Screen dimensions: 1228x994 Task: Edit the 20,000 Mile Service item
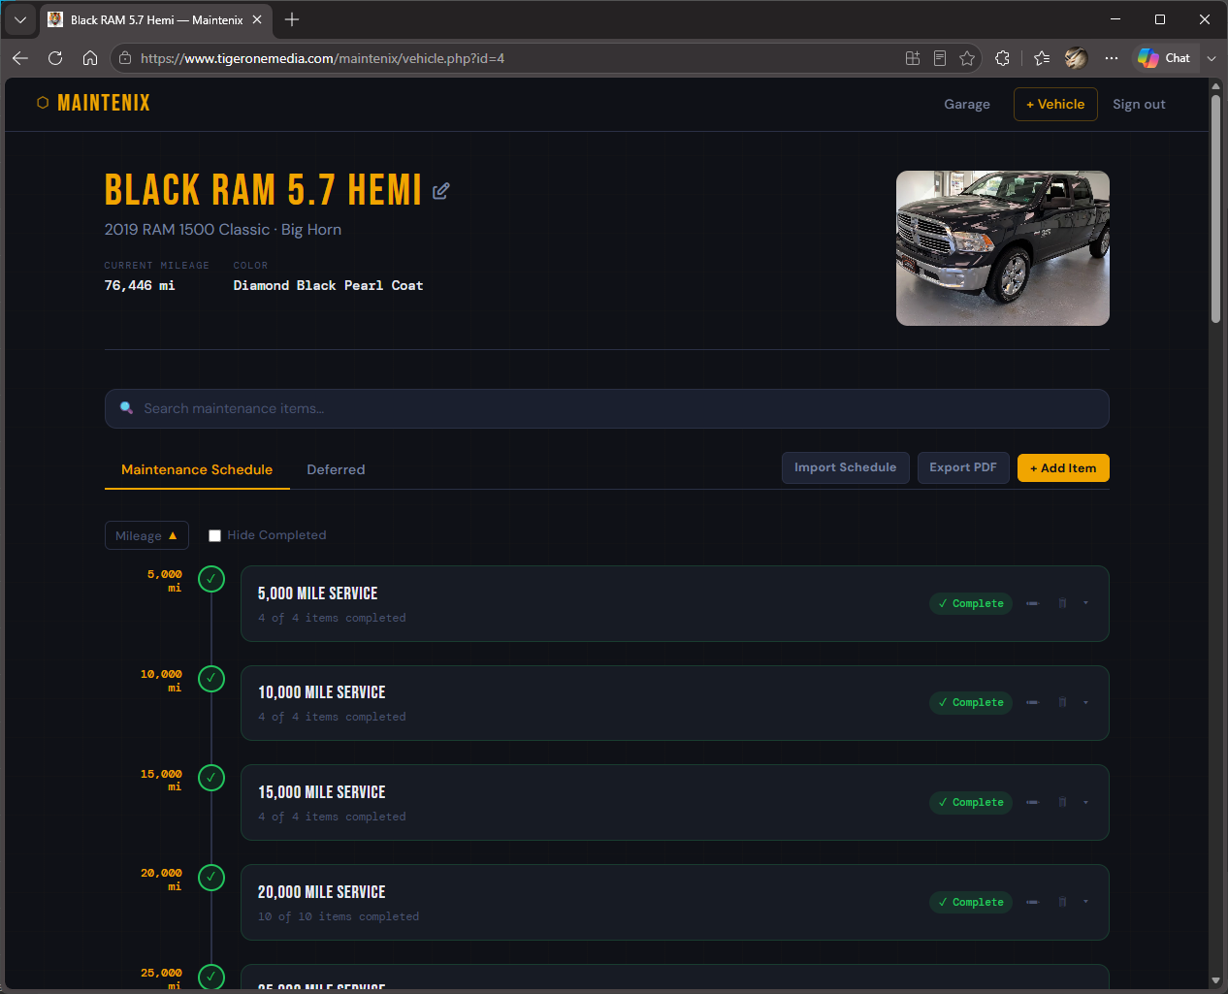(1032, 902)
